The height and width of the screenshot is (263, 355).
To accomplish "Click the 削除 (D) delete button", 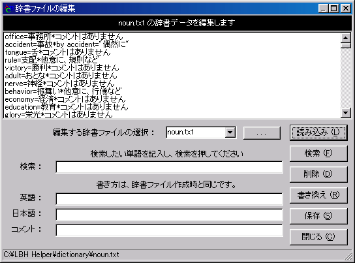I will point(318,174).
